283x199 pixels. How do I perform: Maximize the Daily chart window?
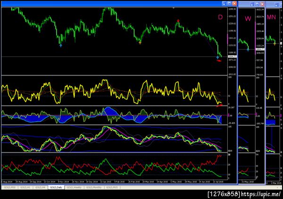(x=229, y=3)
